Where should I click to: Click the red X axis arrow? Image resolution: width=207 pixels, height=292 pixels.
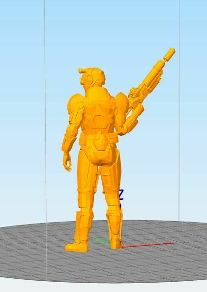coord(148,245)
